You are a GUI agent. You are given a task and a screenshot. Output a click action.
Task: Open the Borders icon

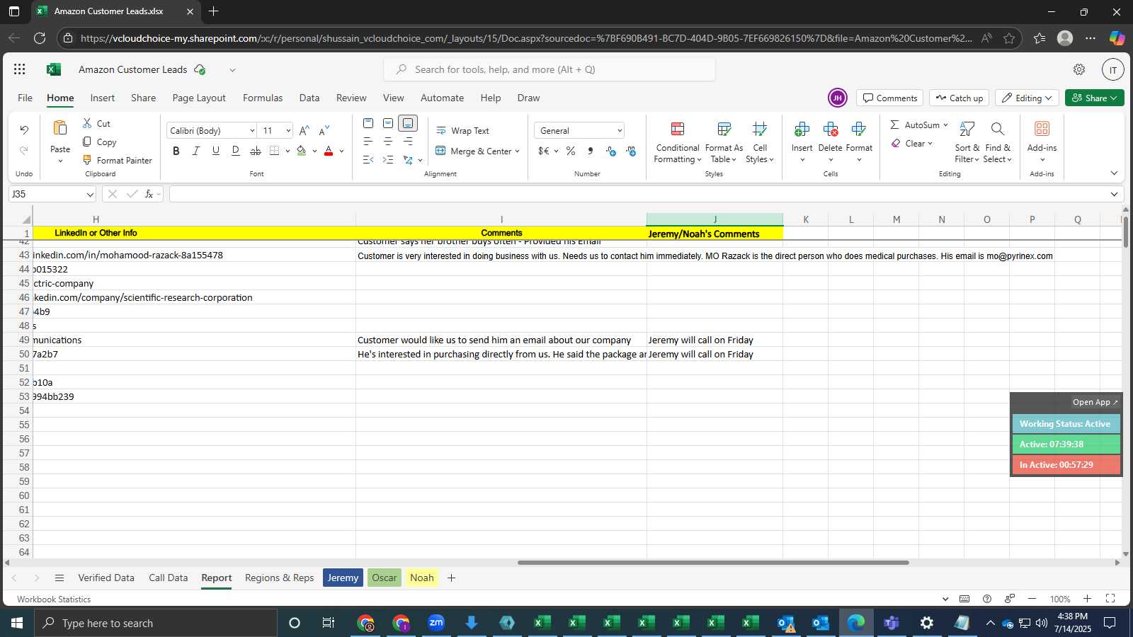(x=275, y=151)
